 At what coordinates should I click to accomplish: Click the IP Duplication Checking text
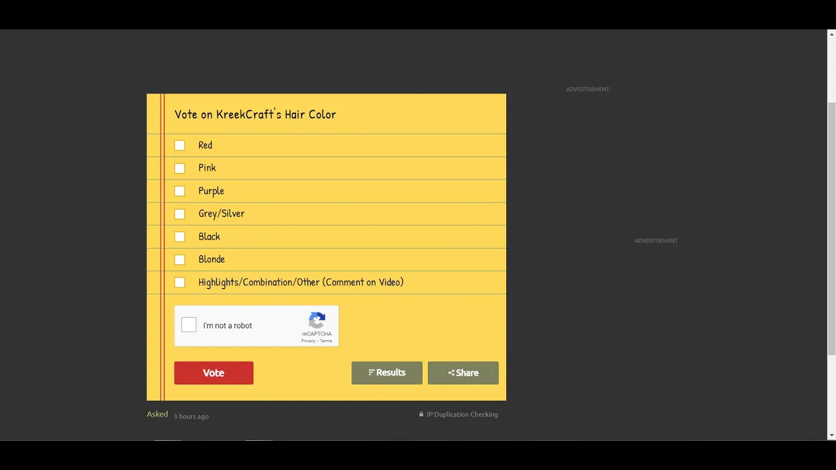pos(462,415)
